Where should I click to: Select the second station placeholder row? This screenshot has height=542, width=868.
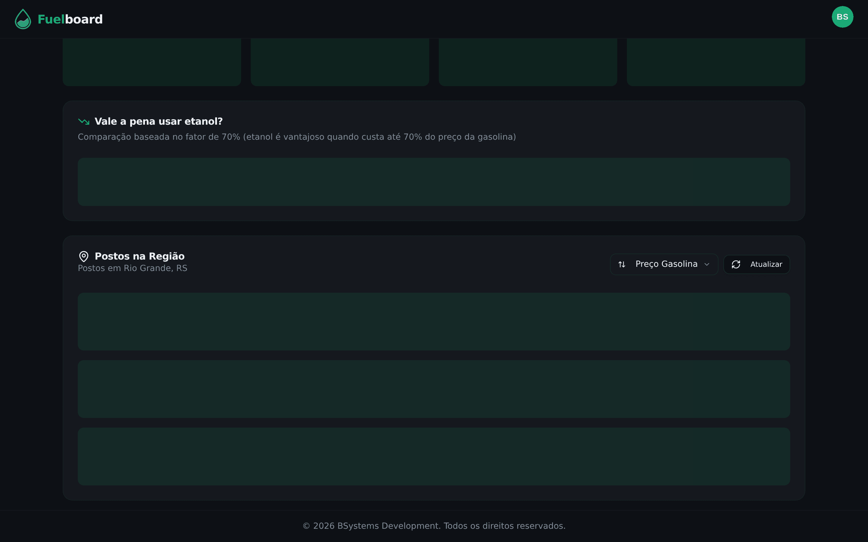point(434,389)
